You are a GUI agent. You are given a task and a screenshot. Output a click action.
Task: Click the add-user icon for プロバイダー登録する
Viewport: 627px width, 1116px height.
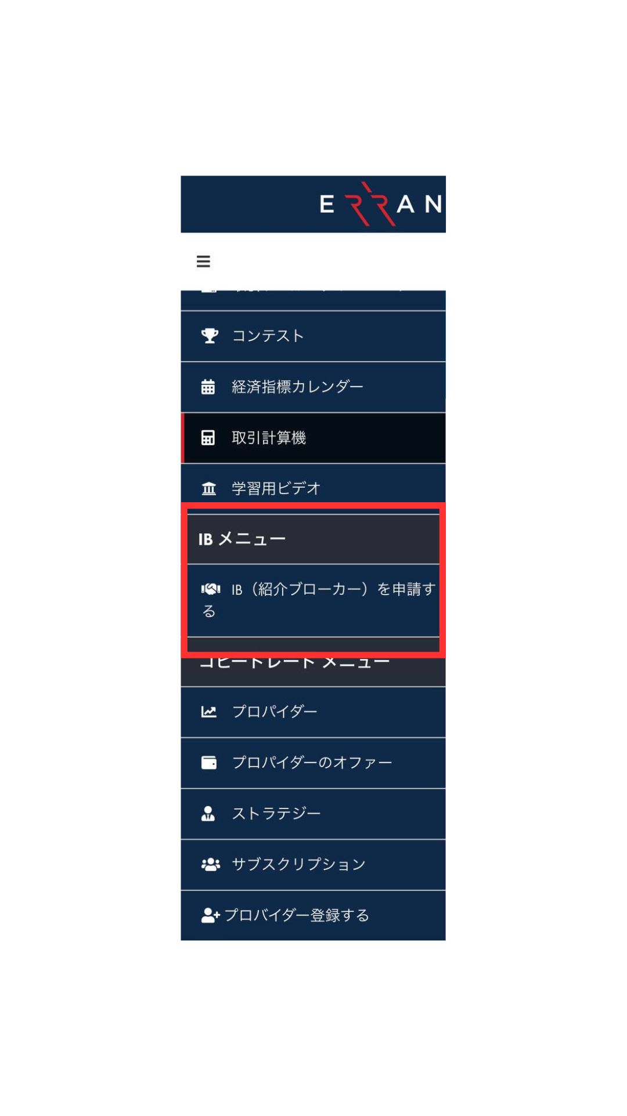210,915
